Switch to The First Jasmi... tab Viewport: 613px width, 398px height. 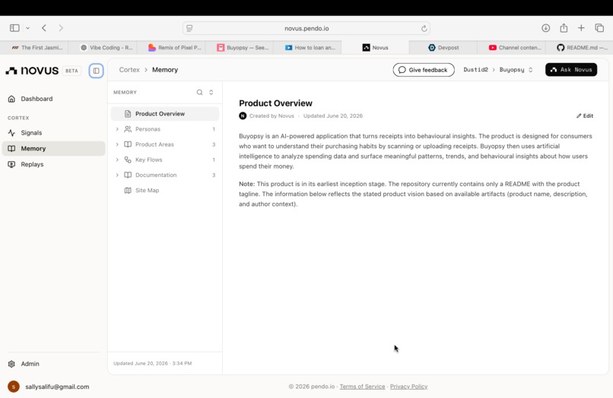tap(34, 48)
